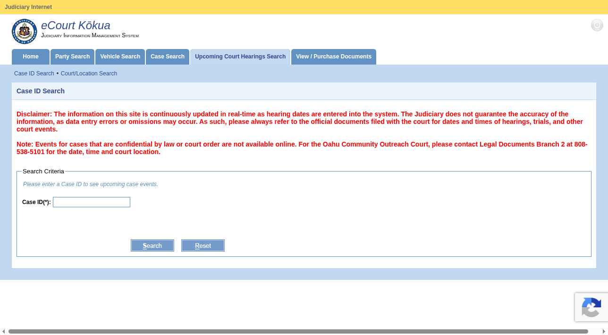Image resolution: width=608 pixels, height=335 pixels.
Task: Open the Party Search tab
Action: tap(72, 57)
